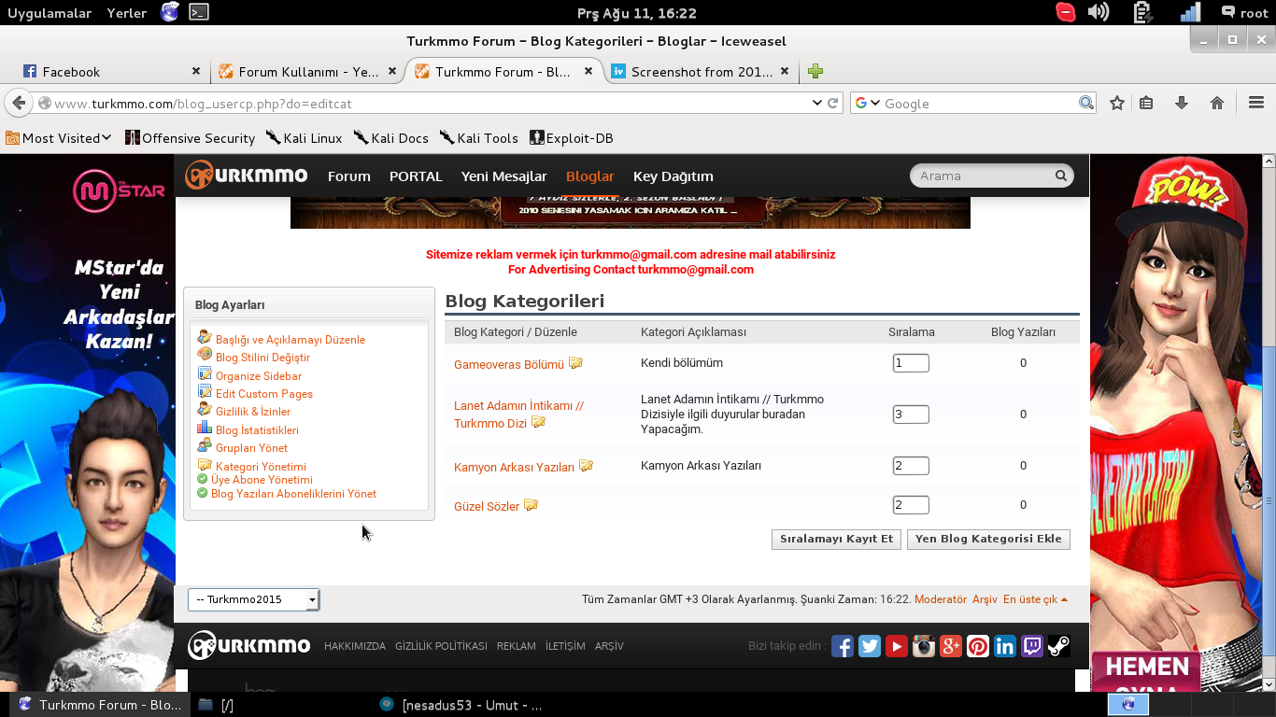Bookmark this page with the star icon

click(x=1117, y=103)
